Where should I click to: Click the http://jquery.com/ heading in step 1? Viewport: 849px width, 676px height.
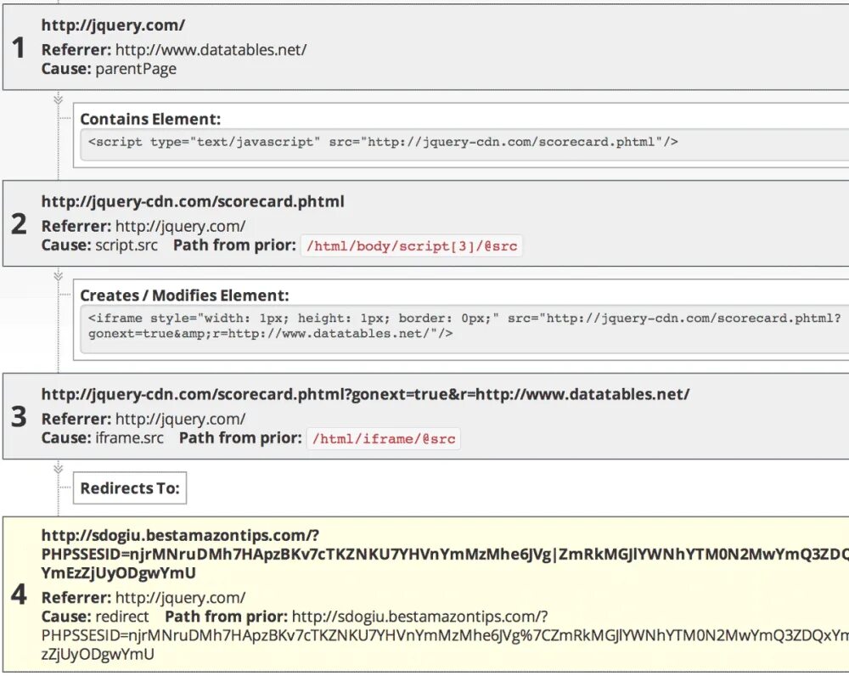pos(113,25)
